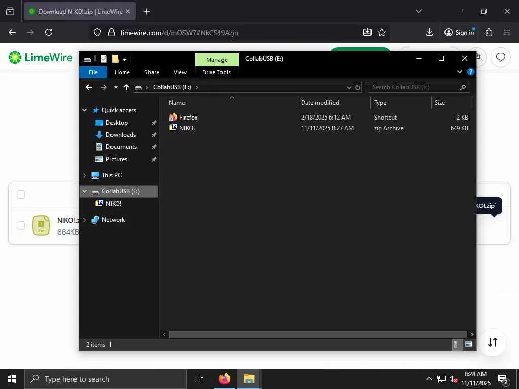Open Documents in Quick access
Screen dimensions: 519x389
[x=121, y=147]
